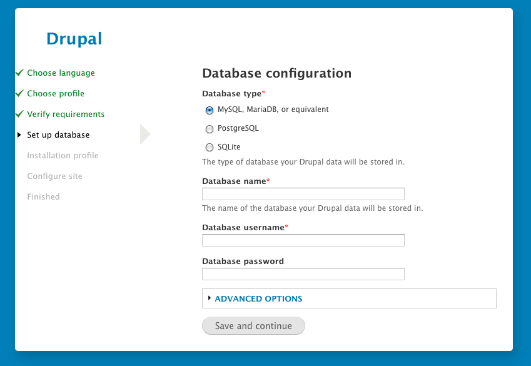Viewport: 531px width, 366px height.
Task: Click the Choose language step
Action: 61,73
